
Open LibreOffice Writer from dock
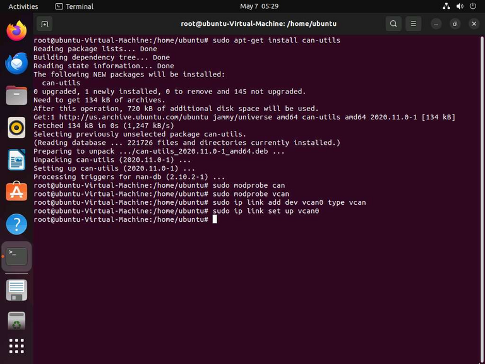(16, 160)
